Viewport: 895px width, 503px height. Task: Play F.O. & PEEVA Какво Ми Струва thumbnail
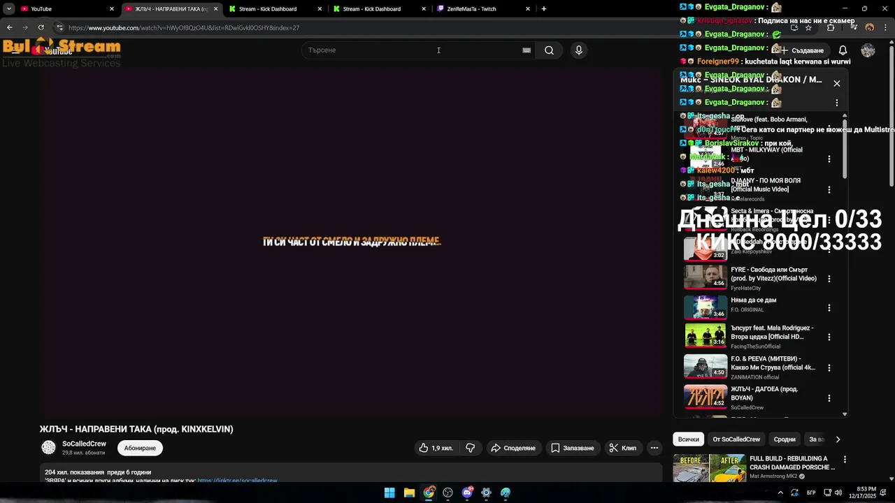click(x=705, y=366)
